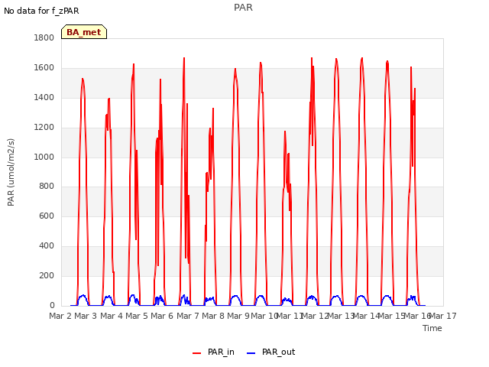Click the Mar 7 x-axis tick label
The image size is (489, 367).
(188, 316)
